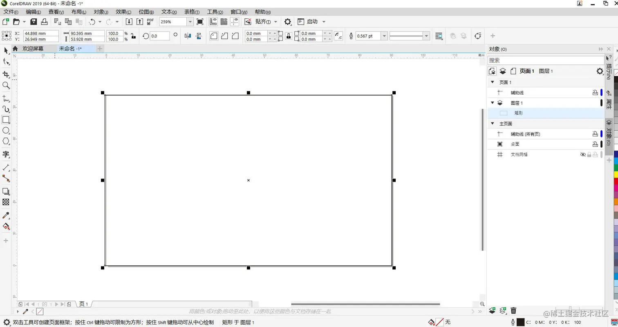This screenshot has height=327, width=618.
Task: Open the 位图 menu
Action: 146,12
